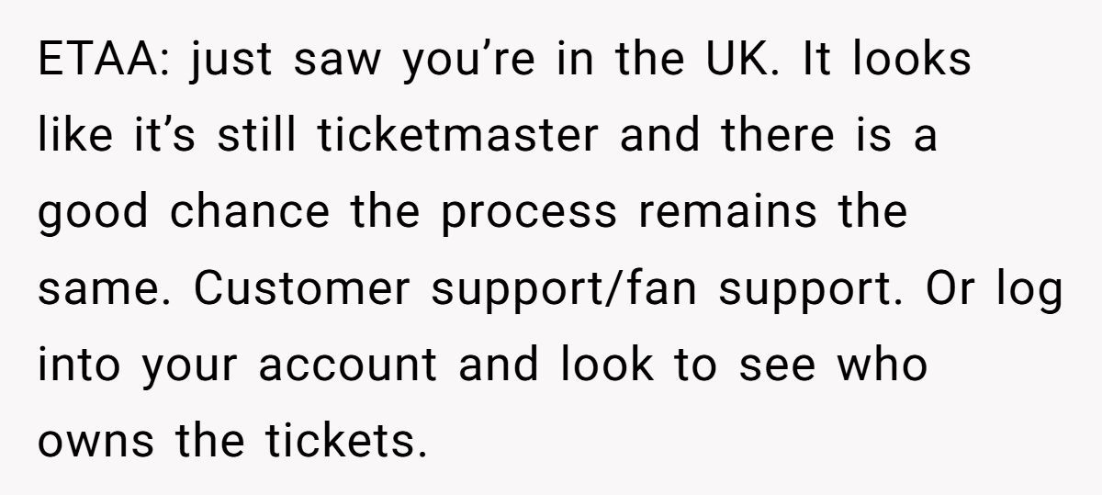Click the word "tickets." on the last line
Image resolution: width=1102 pixels, height=495 pixels.
[x=347, y=442]
